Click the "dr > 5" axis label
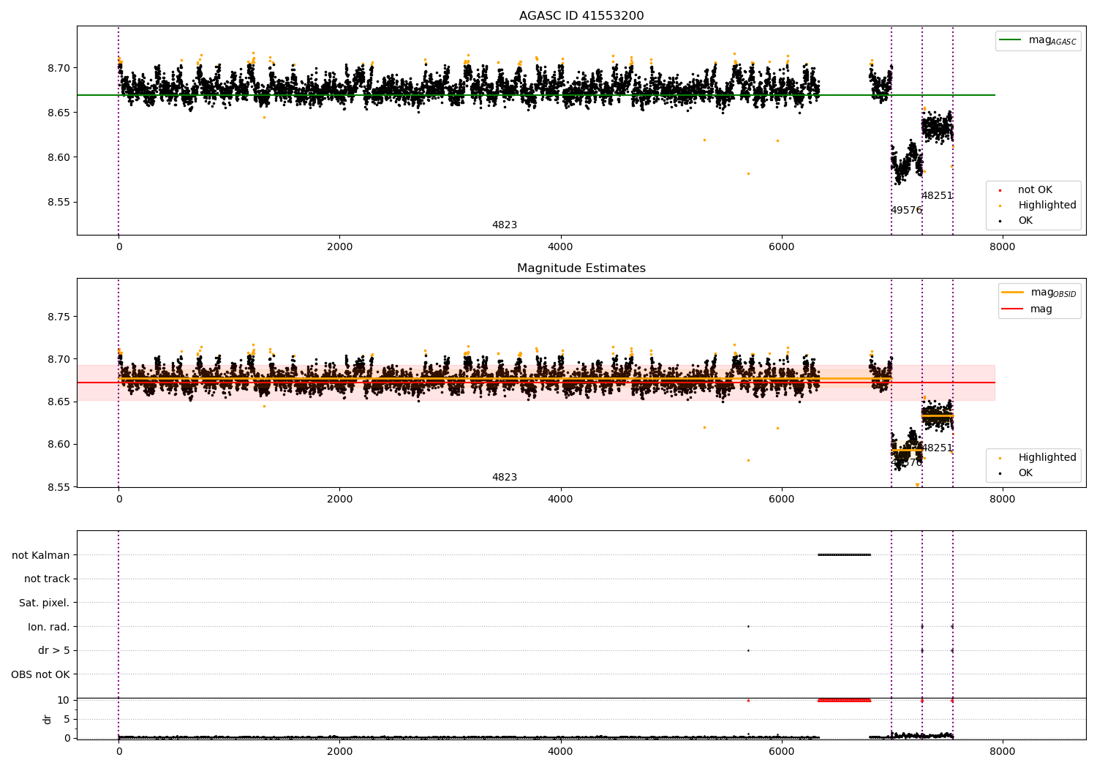Screen dimensions: 1097x768 [54, 651]
